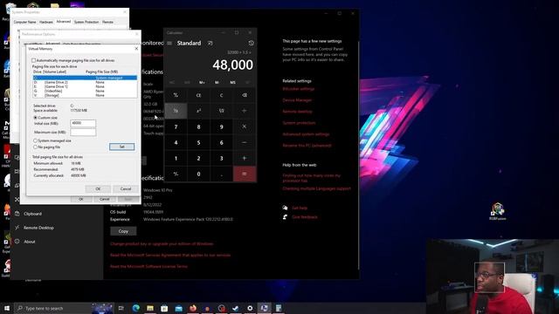Check Automatically manage paging file size
The height and width of the screenshot is (314, 559).
(x=34, y=60)
